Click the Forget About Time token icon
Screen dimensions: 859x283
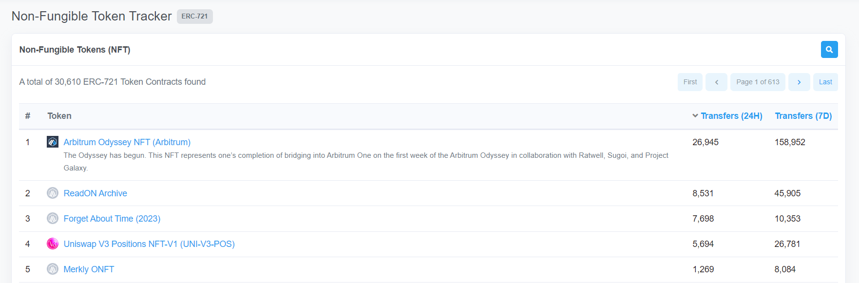click(x=53, y=218)
